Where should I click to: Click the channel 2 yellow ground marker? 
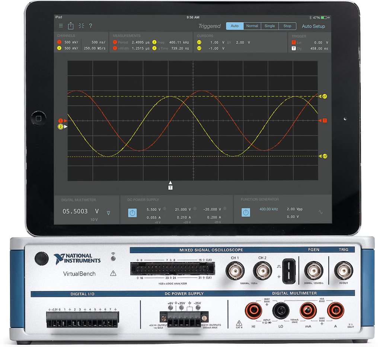[61, 127]
